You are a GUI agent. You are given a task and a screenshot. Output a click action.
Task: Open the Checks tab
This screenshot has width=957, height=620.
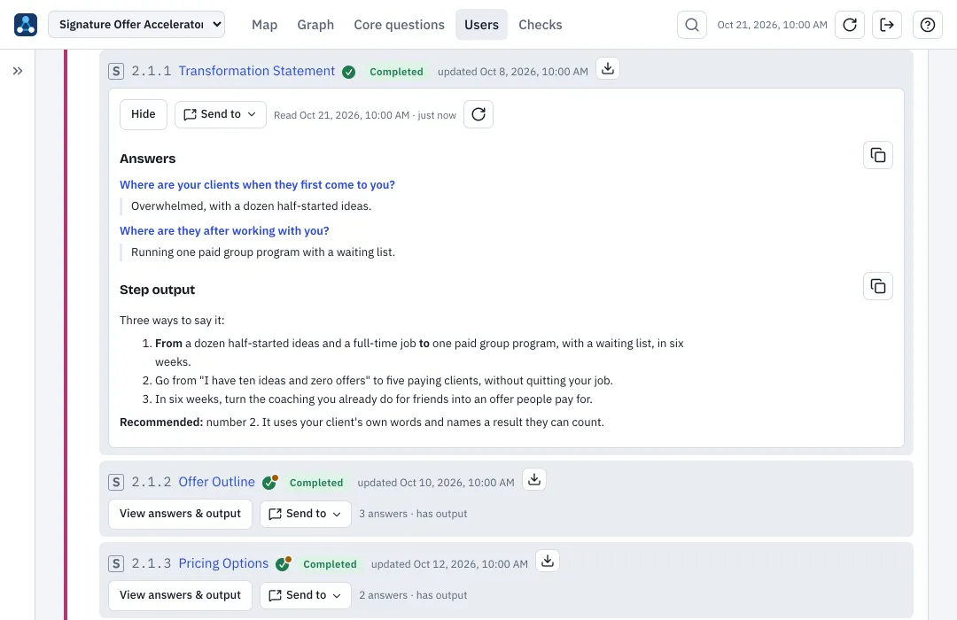point(541,25)
